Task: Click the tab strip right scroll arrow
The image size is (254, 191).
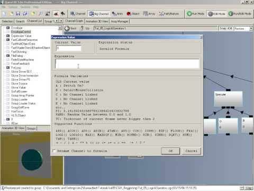Action: (x=61, y=21)
